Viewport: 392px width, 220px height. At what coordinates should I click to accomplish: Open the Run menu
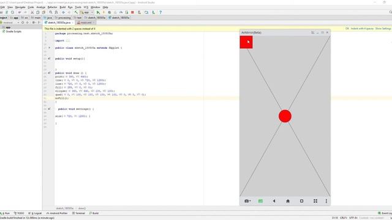click(x=70, y=7)
